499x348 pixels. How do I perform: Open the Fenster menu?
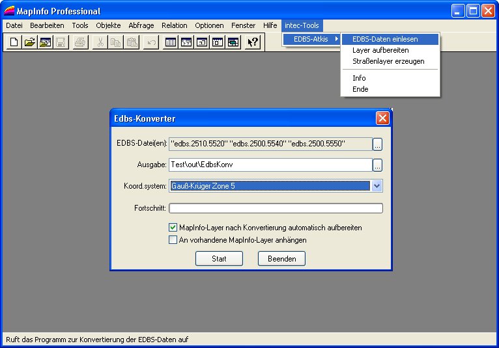click(244, 25)
